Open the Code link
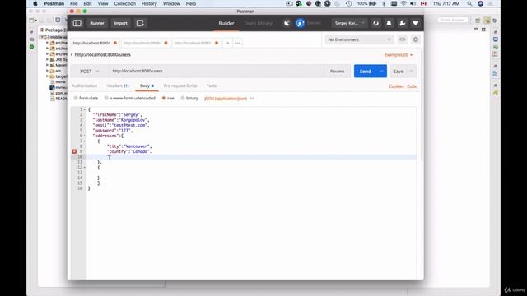This screenshot has height=296, width=527. click(x=412, y=86)
